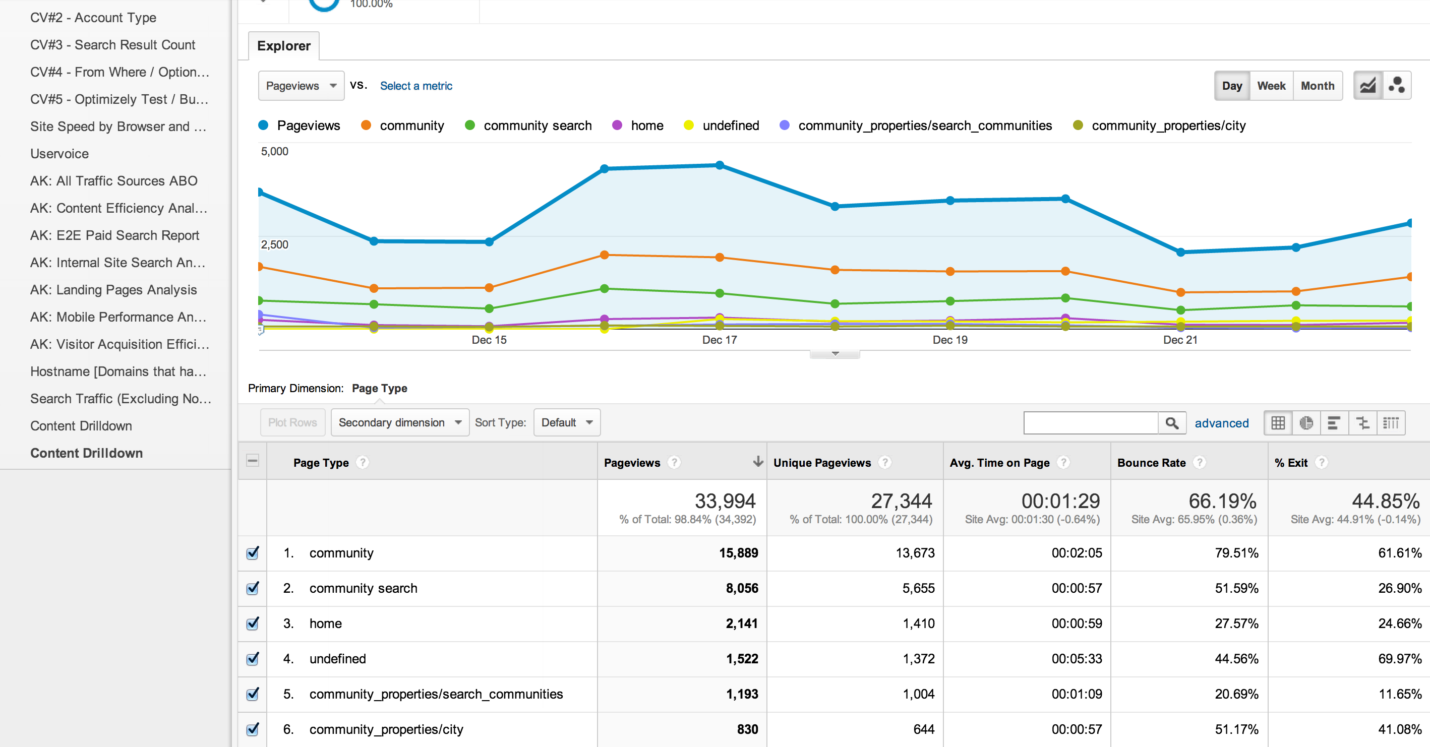Click the advanced filter link
The height and width of the screenshot is (747, 1430).
[1221, 423]
